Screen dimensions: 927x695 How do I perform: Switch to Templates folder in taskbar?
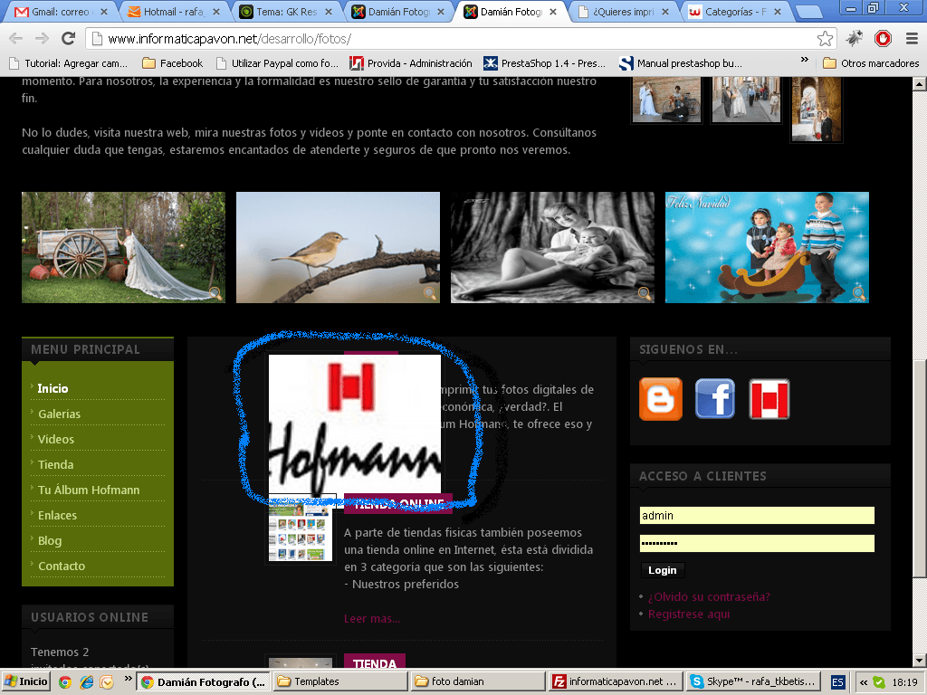(x=341, y=681)
